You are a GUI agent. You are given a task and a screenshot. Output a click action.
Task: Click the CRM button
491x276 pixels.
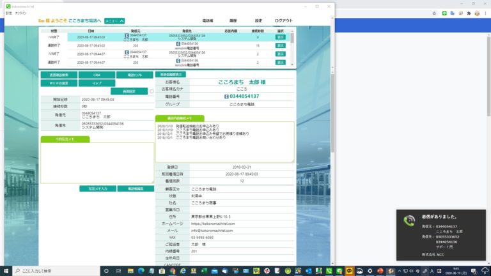tap(97, 75)
